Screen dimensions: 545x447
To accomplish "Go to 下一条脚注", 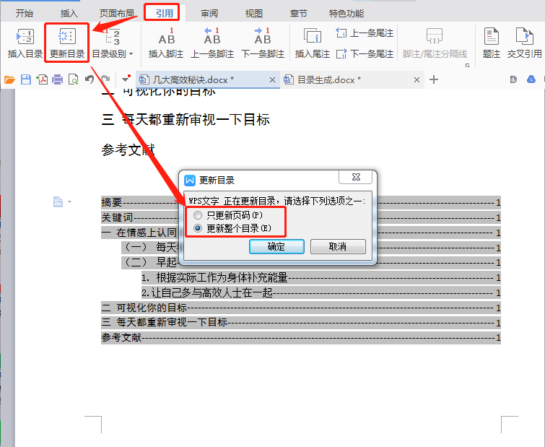I will tap(263, 43).
